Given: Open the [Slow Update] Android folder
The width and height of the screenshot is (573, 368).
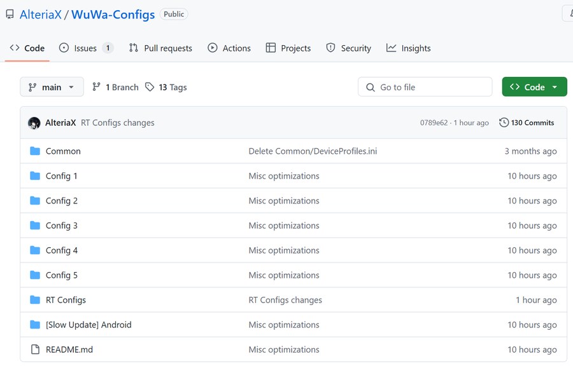Looking at the screenshot, I should click(x=88, y=325).
